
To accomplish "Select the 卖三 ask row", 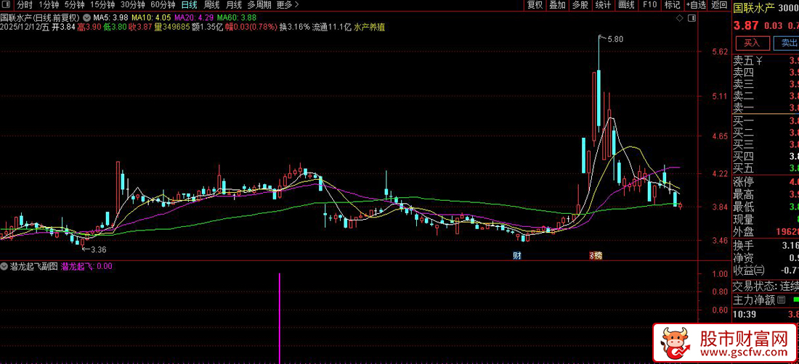I will pos(766,84).
